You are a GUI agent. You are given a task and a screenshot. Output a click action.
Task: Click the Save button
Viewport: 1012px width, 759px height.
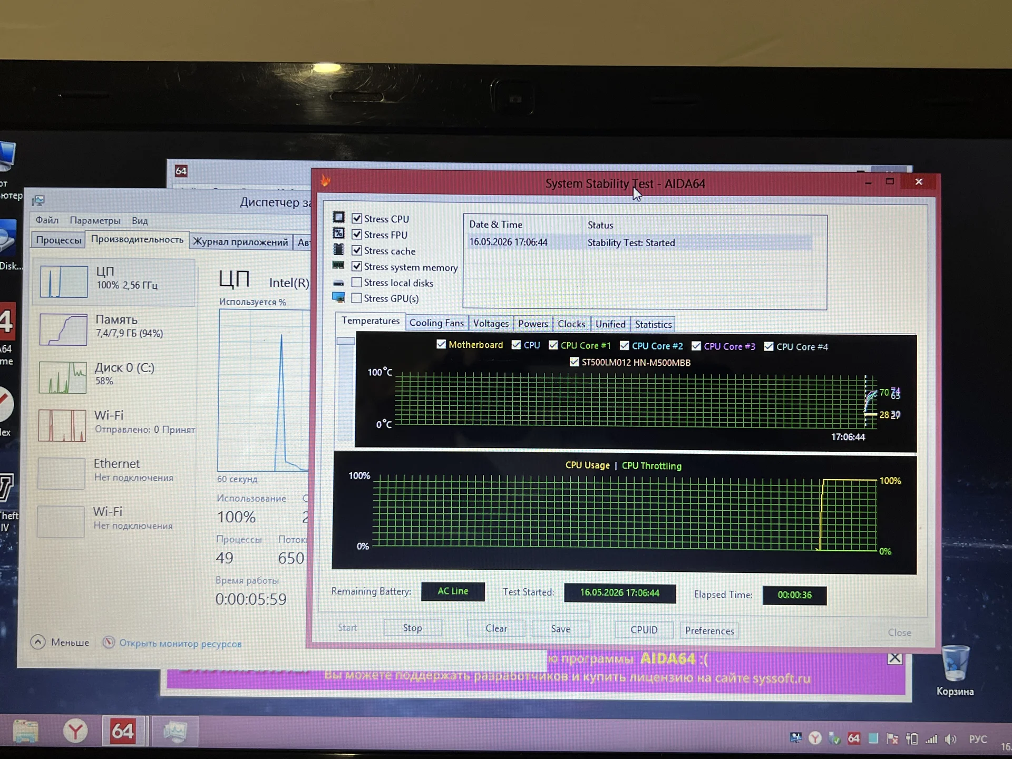click(561, 629)
